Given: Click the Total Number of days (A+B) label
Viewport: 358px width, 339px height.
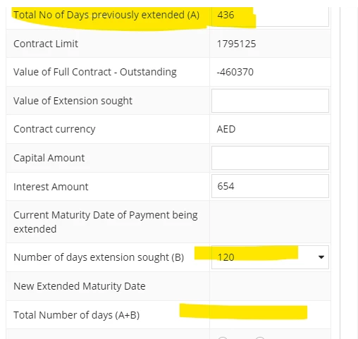Looking at the screenshot, I should 76,315.
